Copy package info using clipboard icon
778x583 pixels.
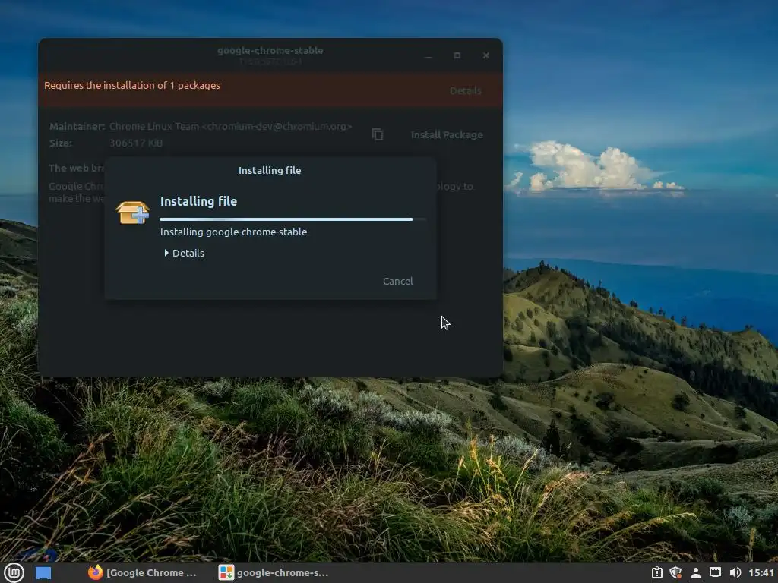pyautogui.click(x=378, y=134)
